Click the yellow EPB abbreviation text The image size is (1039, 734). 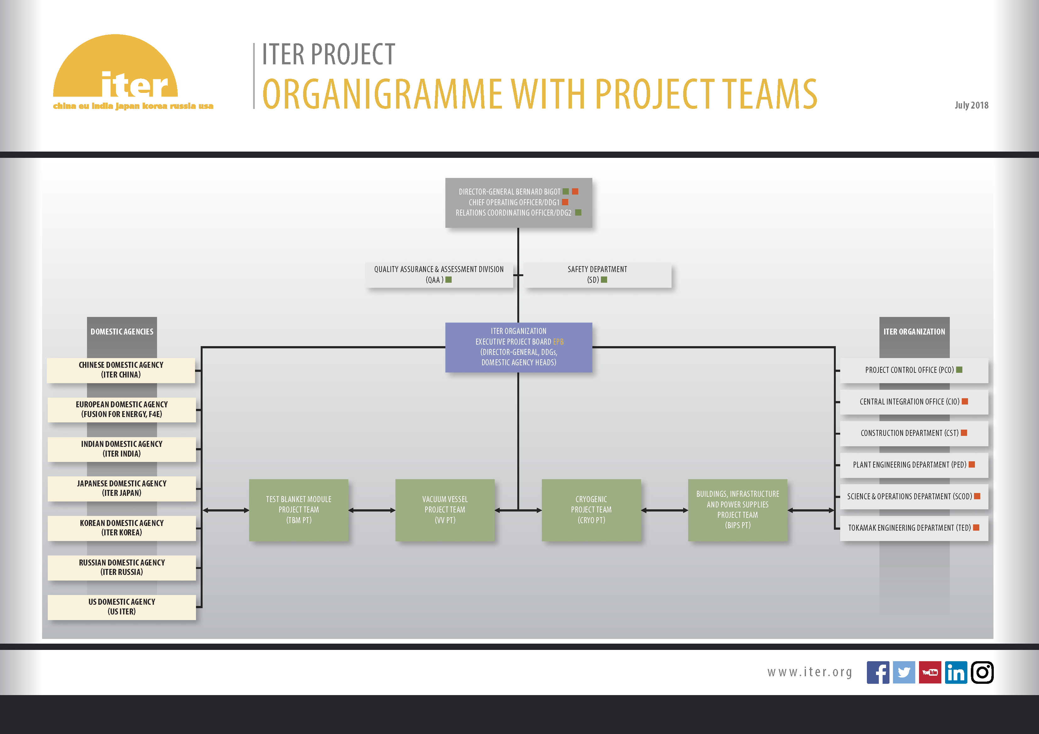pyautogui.click(x=558, y=342)
